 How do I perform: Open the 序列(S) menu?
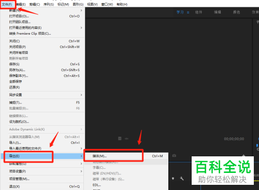pyautogui.click(x=49, y=4)
